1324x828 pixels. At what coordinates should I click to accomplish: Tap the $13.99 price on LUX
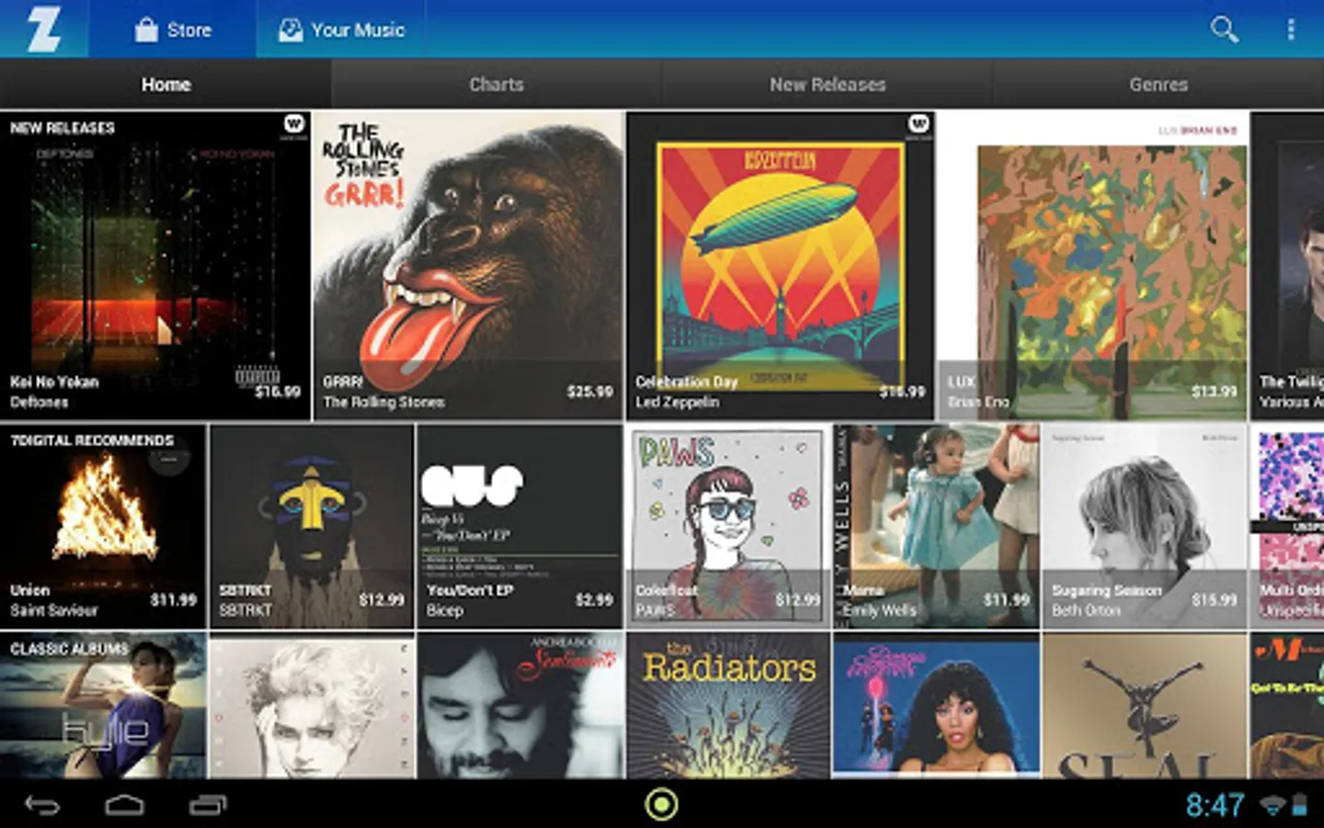click(1214, 392)
